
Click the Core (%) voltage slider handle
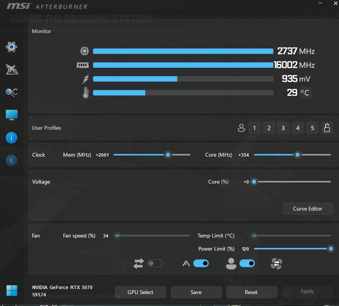[254, 182]
